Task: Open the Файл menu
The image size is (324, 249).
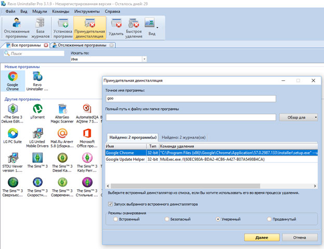Action: pyautogui.click(x=10, y=11)
